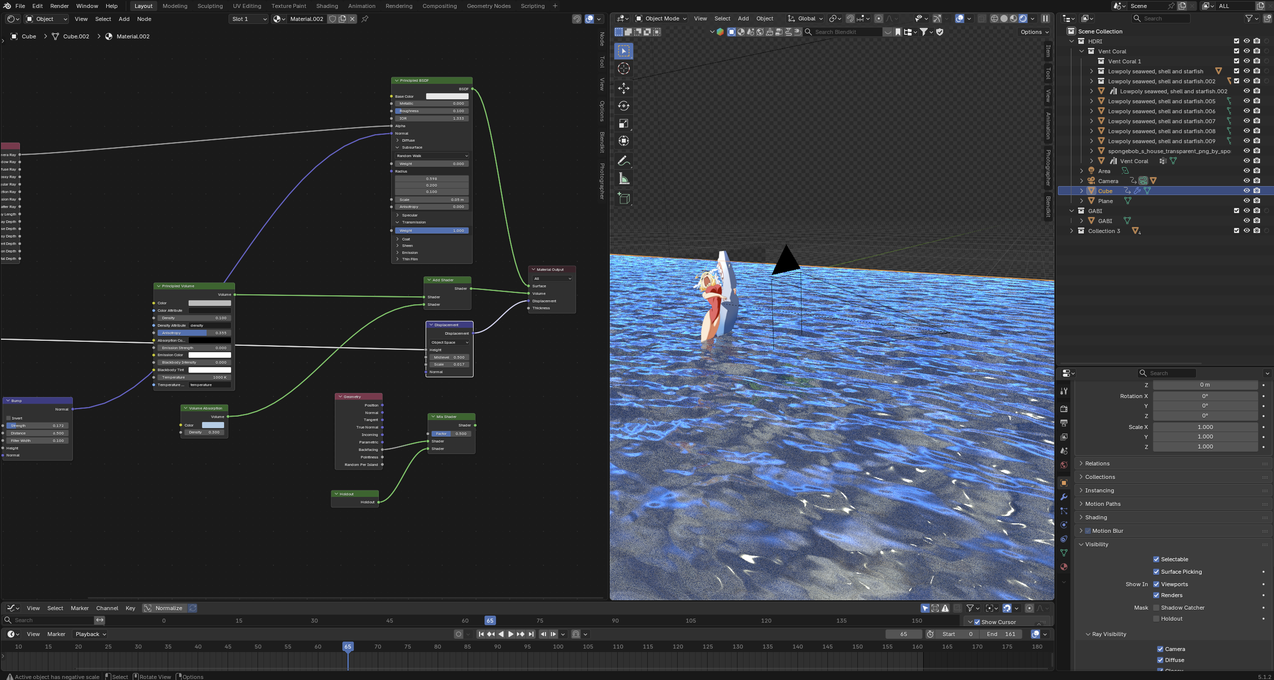
Task: Open the File menu
Action: [20, 6]
